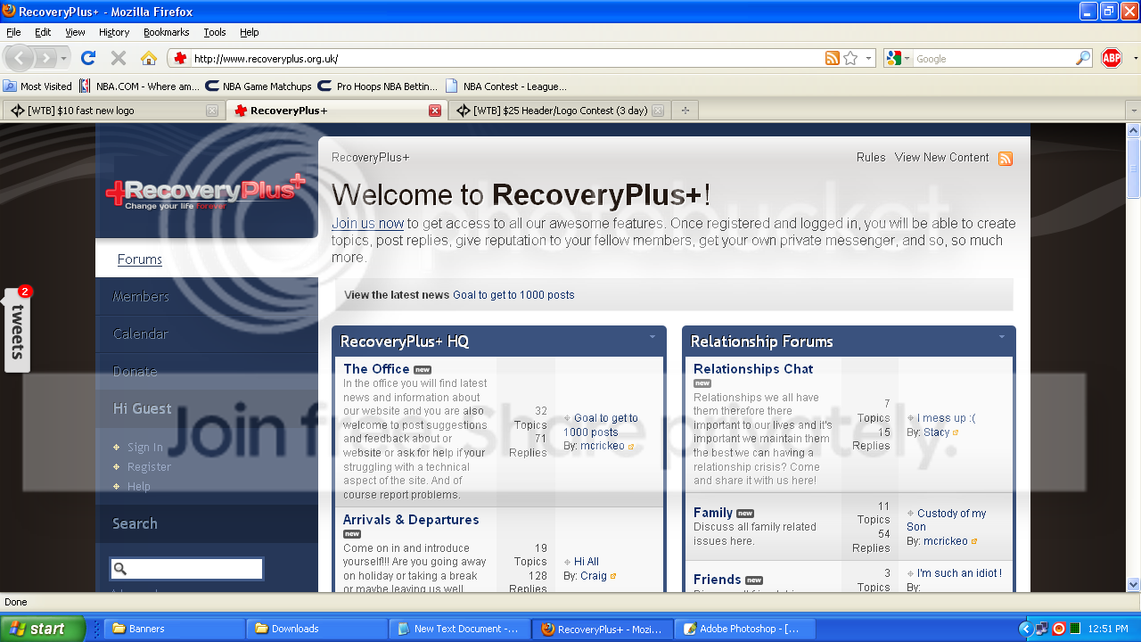Close the RecoveryPlus+ tab
The image size is (1141, 642).
click(435, 111)
